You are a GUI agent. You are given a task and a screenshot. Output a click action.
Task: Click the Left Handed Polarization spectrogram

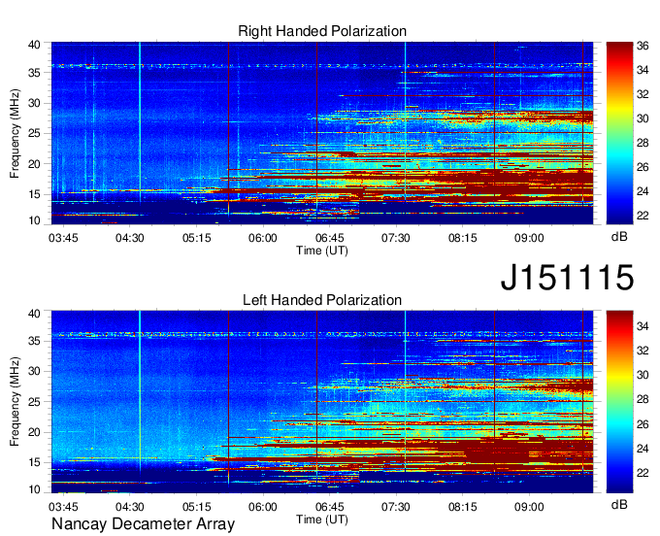(x=322, y=402)
